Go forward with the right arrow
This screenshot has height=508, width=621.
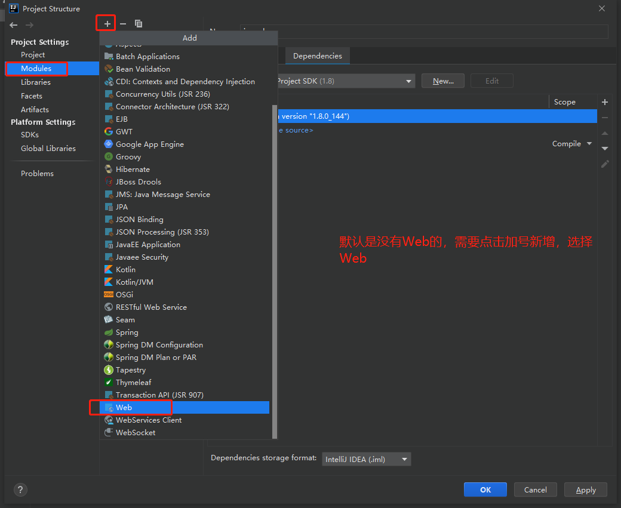[x=29, y=25]
